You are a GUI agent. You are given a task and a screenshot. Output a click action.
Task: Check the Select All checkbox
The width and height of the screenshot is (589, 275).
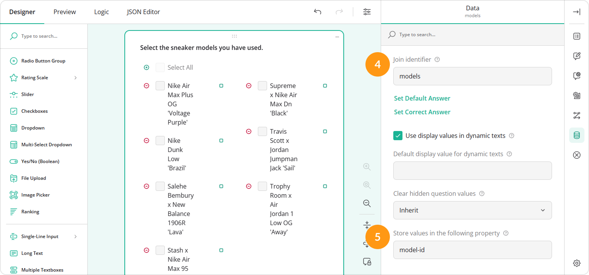pos(160,67)
